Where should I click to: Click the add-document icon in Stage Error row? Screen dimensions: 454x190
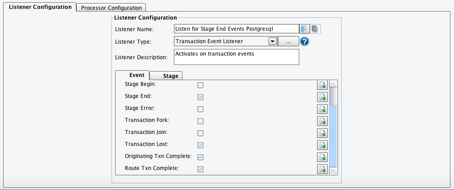tap(322, 109)
